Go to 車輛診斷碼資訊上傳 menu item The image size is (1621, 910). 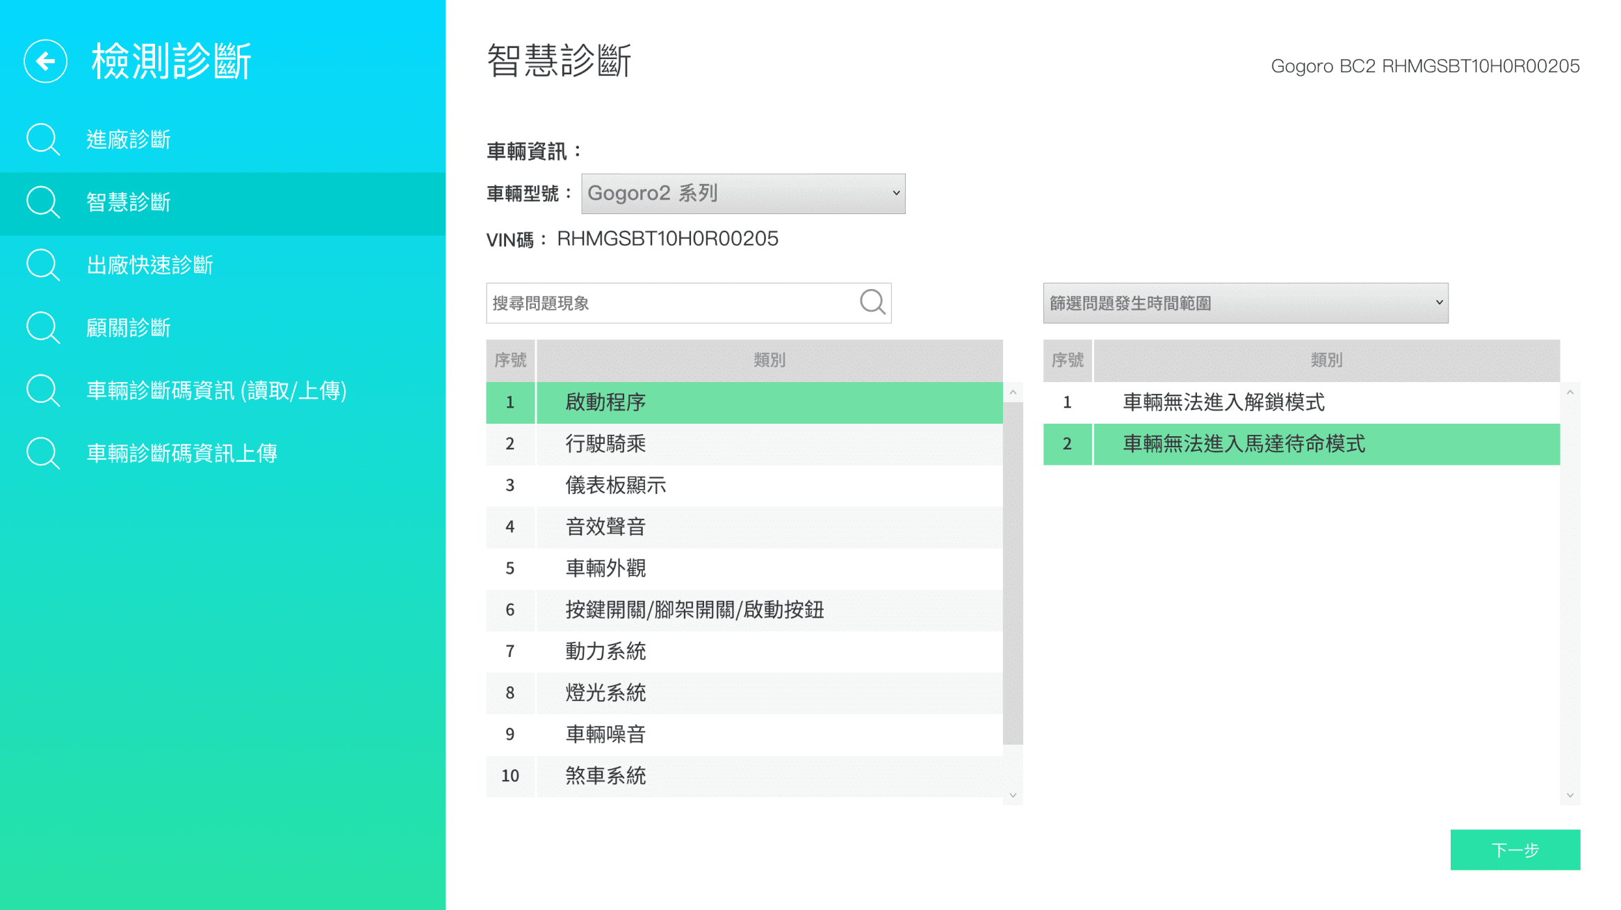(181, 453)
